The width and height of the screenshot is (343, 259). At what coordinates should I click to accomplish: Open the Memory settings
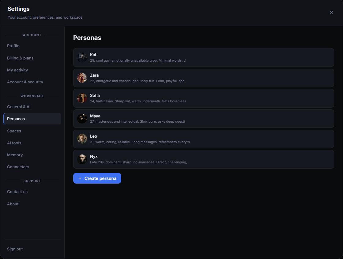tap(32, 155)
